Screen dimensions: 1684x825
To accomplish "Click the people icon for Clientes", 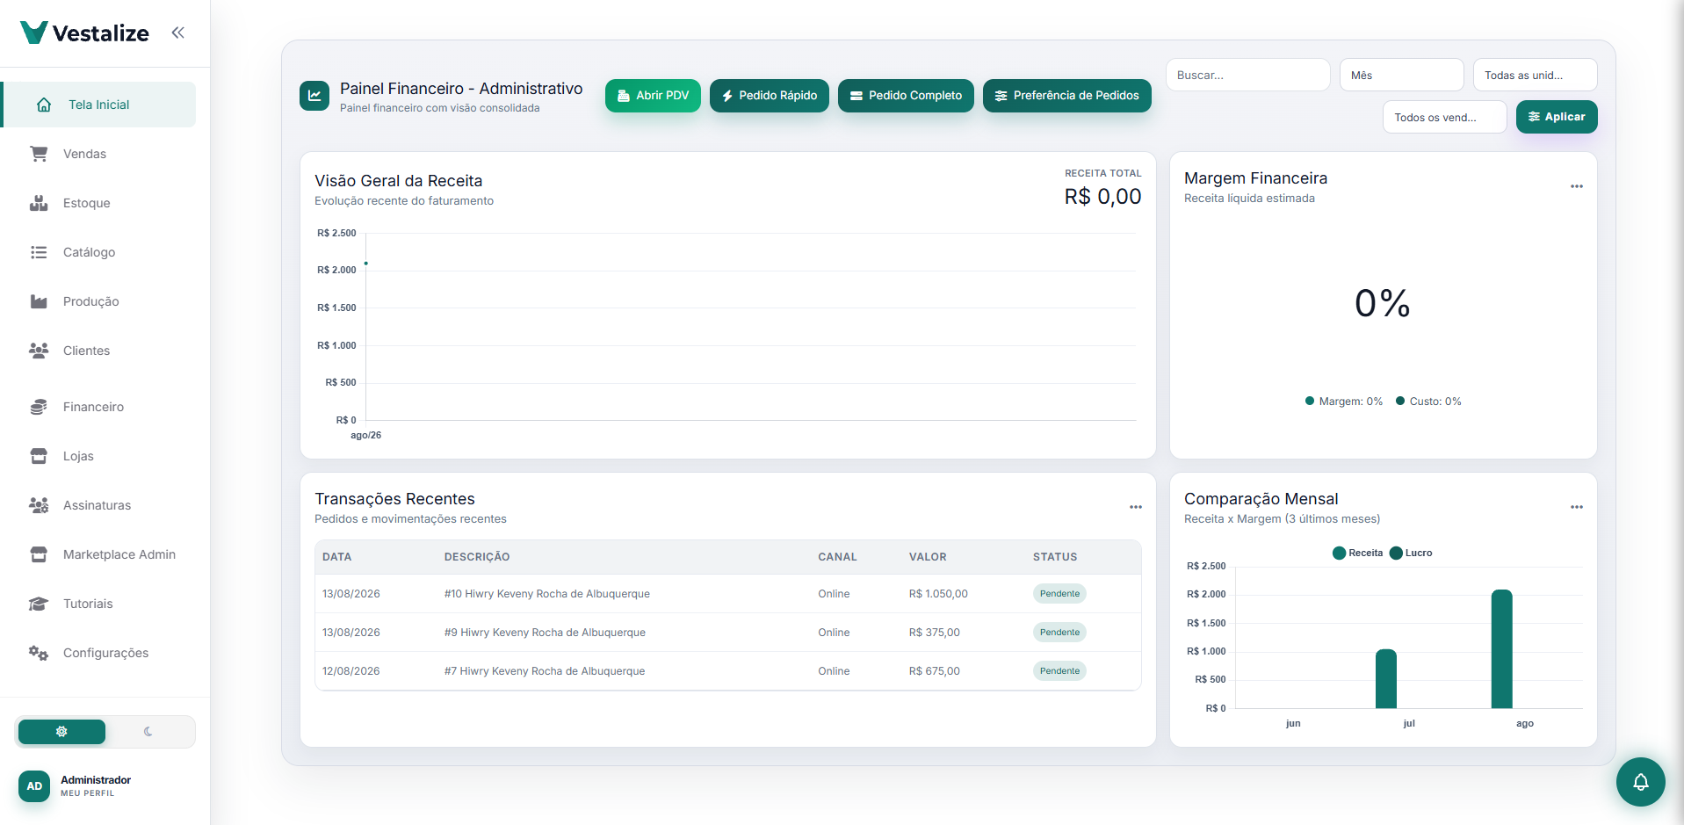I will coord(39,351).
